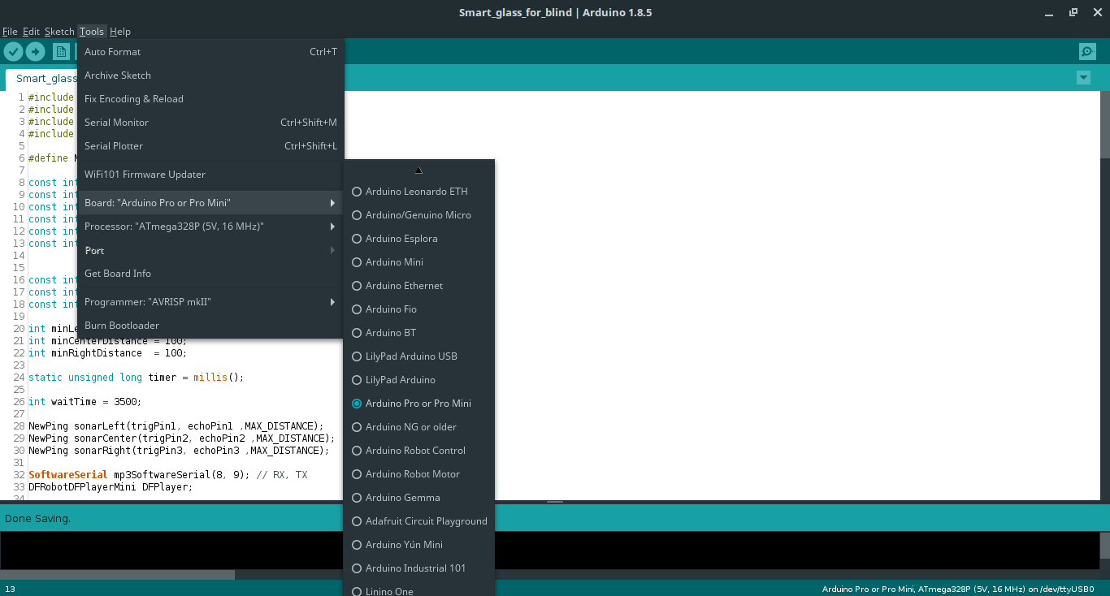Open Serial Monitor with magnifier icon

pos(1087,51)
